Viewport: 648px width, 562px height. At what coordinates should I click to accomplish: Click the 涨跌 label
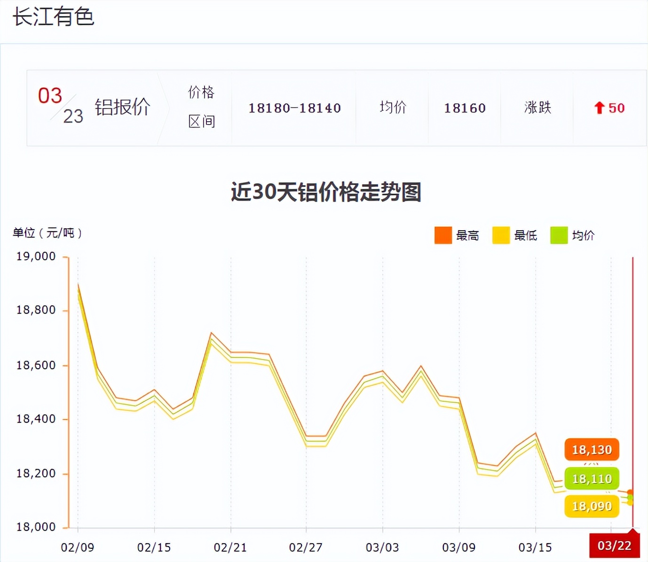tap(537, 108)
